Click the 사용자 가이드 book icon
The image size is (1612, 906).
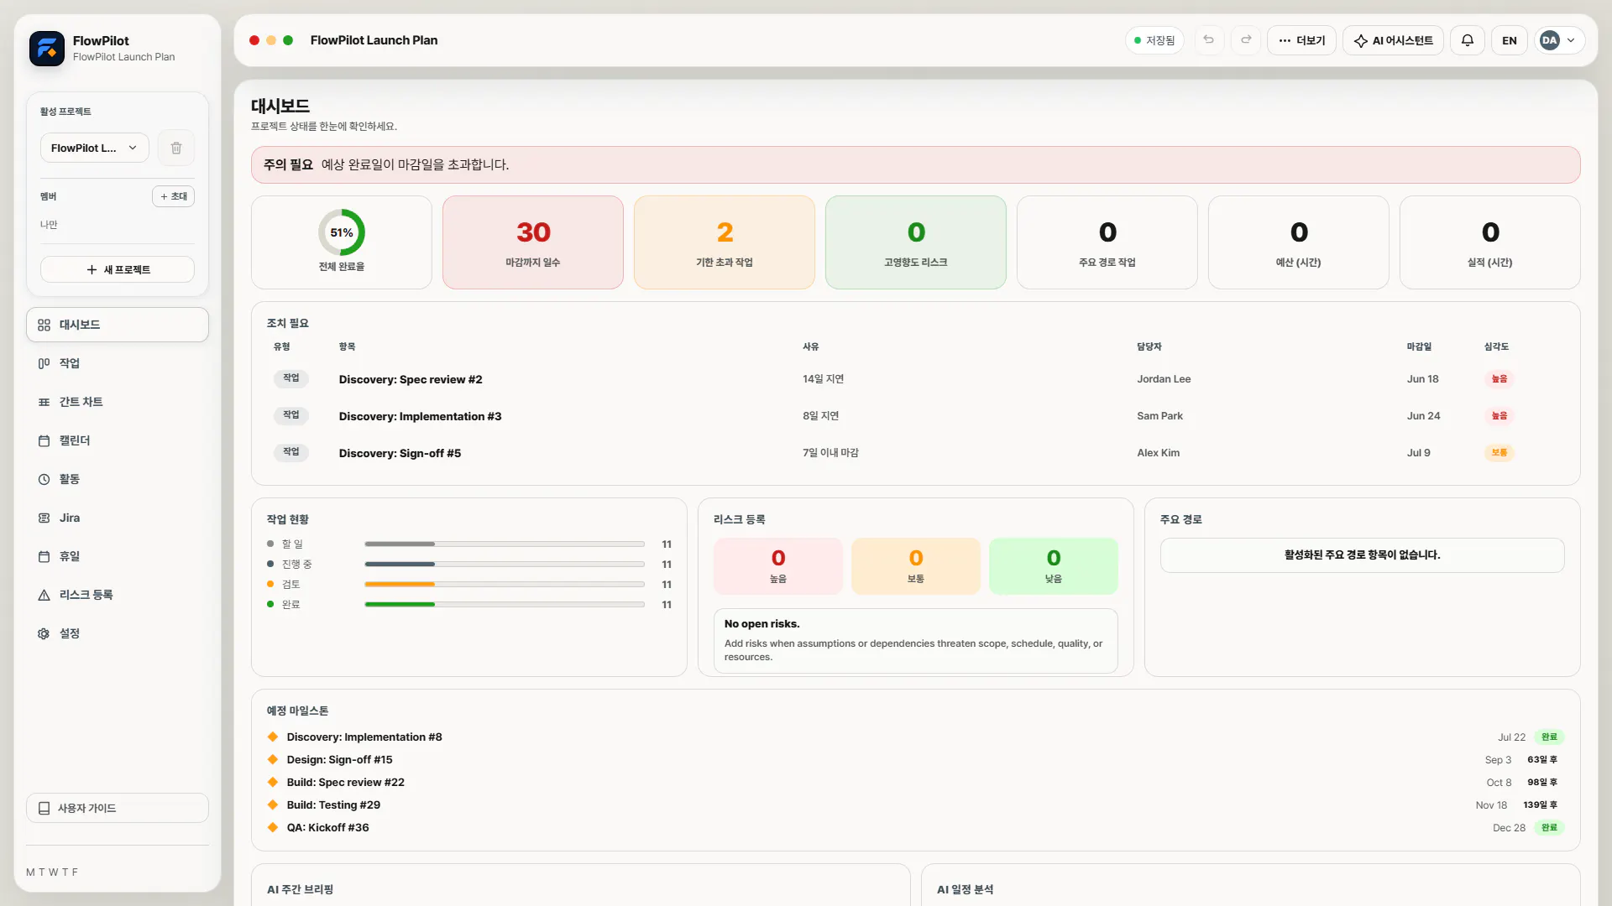[x=44, y=808]
